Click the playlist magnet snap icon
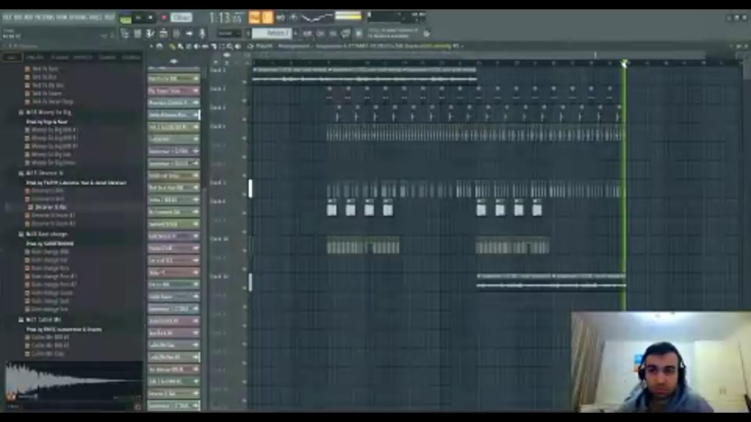This screenshot has width=751, height=422. click(x=160, y=46)
